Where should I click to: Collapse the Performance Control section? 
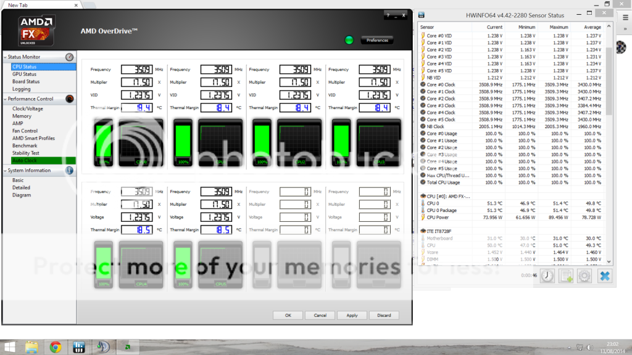(x=5, y=99)
